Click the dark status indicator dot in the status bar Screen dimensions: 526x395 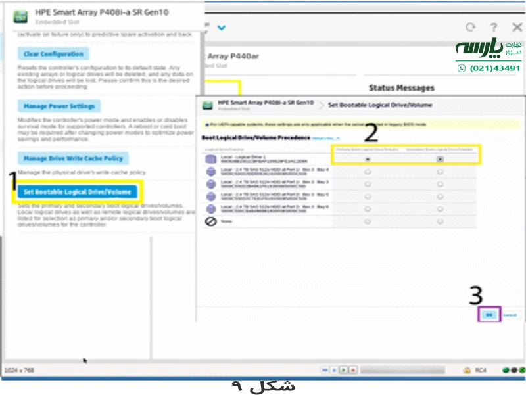[514, 370]
